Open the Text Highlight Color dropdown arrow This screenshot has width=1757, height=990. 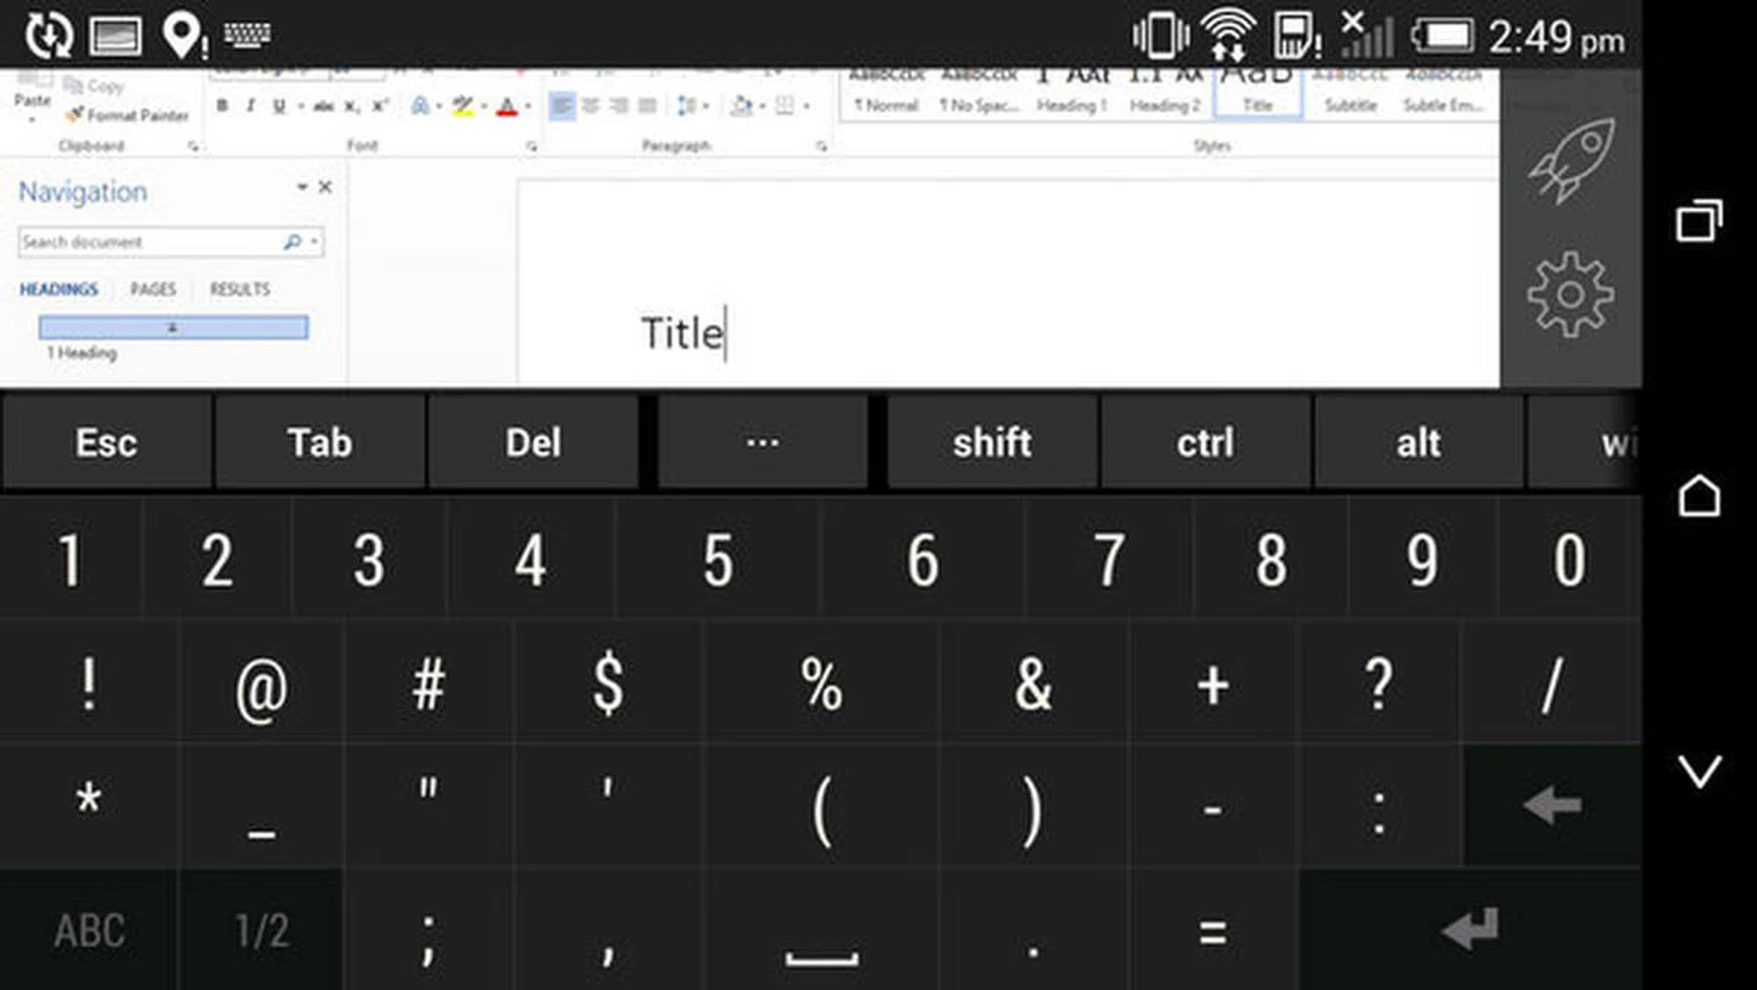click(483, 107)
